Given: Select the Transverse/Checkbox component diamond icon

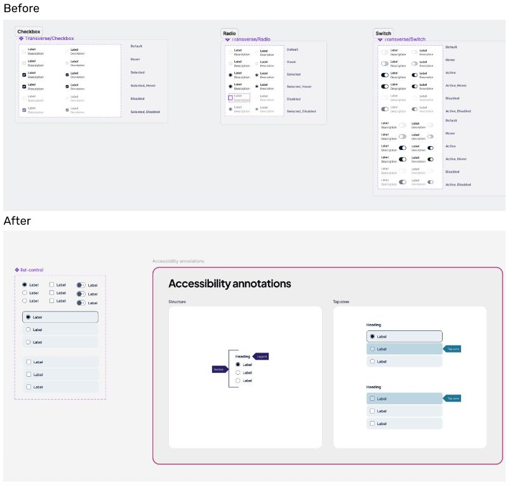Looking at the screenshot, I should [x=21, y=38].
